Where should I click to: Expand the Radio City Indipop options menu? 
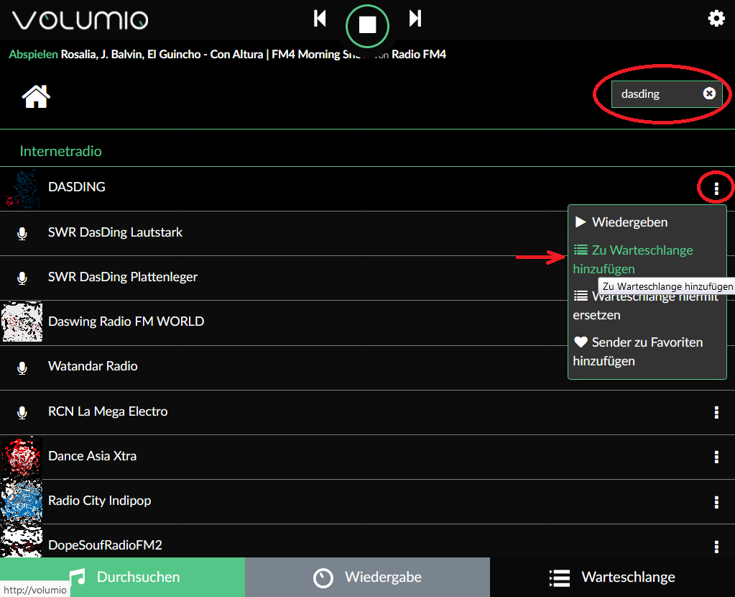[x=716, y=501]
